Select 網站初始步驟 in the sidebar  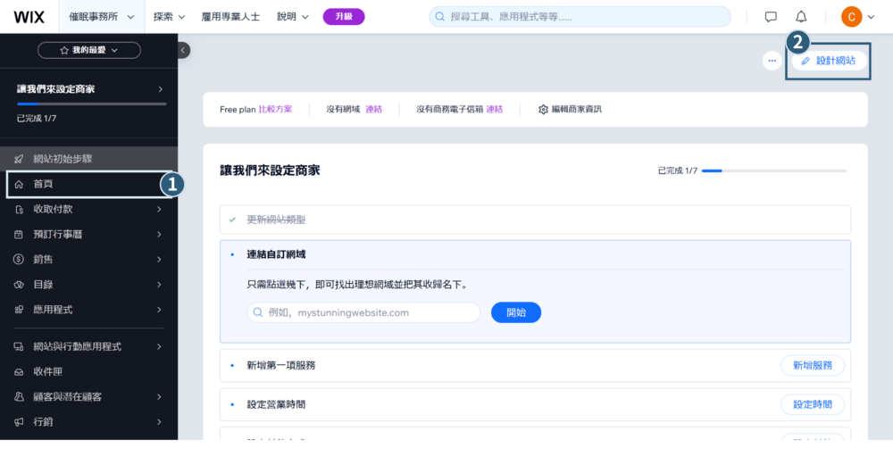pos(88,160)
